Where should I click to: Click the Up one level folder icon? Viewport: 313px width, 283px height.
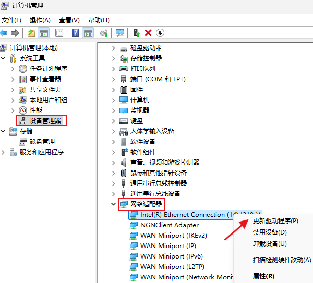[x=31, y=33]
